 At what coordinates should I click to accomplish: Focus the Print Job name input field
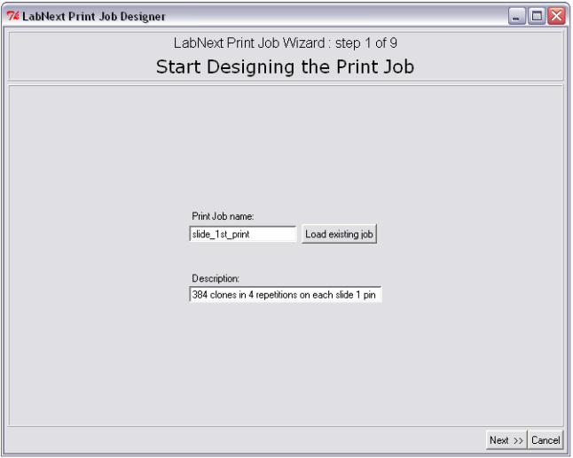point(243,234)
